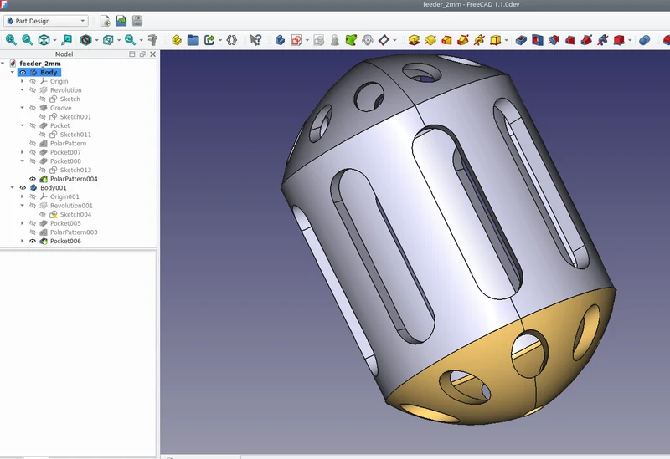
Task: Close the Model panel
Action: (x=152, y=54)
